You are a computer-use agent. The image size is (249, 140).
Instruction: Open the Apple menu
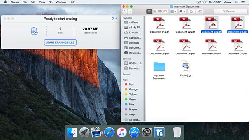pos(5,2)
